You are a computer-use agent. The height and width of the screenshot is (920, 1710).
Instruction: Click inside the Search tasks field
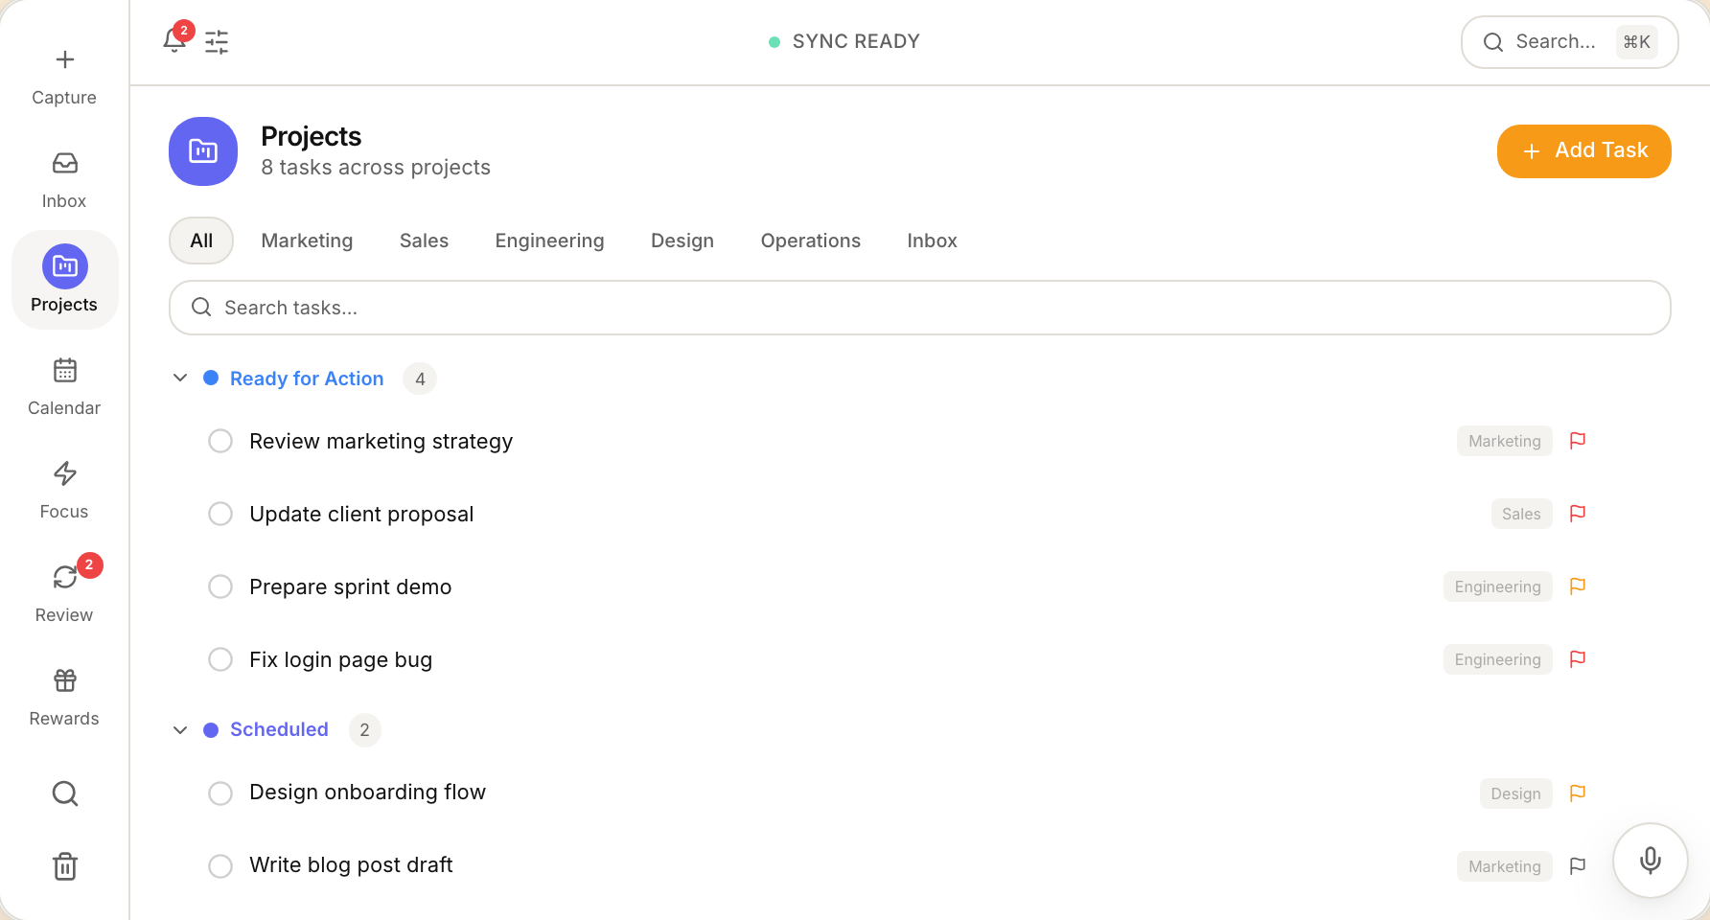pos(671,308)
